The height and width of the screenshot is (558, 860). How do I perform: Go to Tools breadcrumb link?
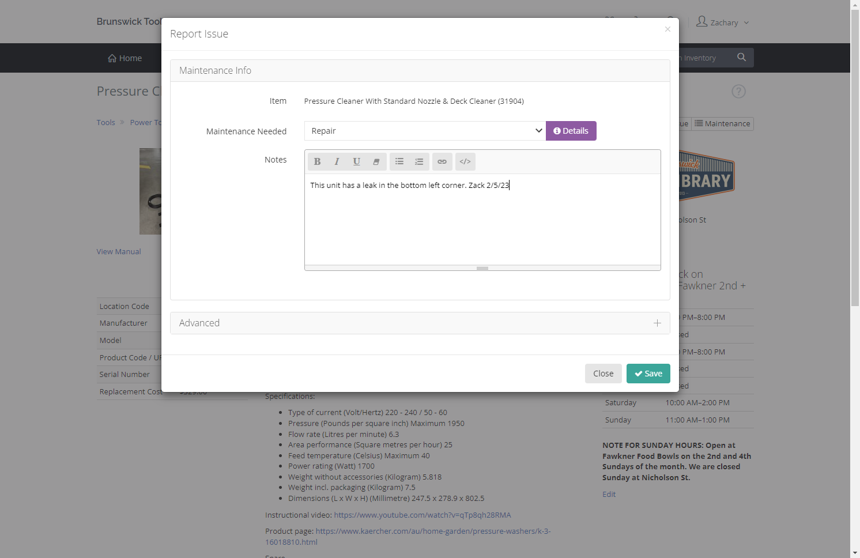pos(105,123)
